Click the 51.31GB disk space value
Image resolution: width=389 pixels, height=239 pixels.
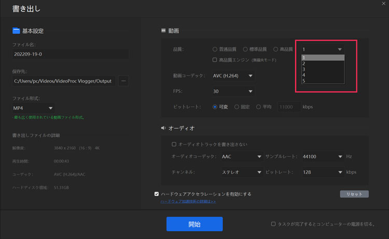[61, 188]
